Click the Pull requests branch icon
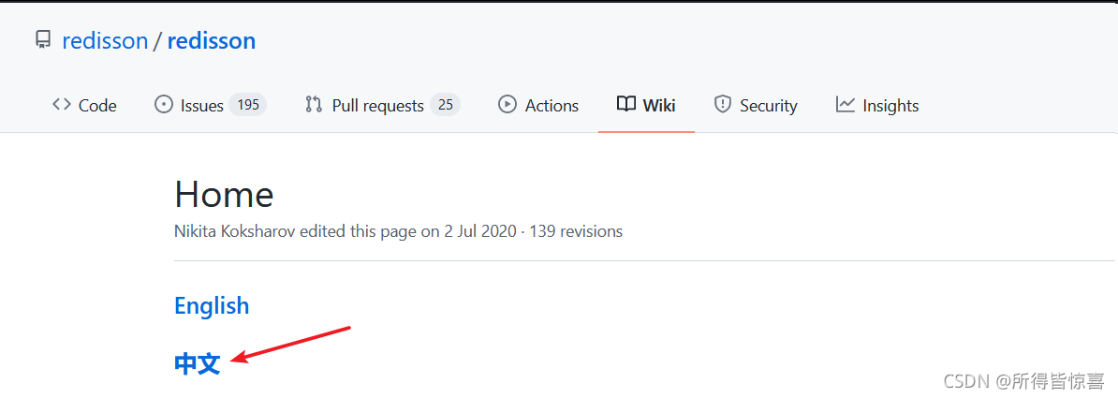1118x398 pixels. (x=314, y=105)
